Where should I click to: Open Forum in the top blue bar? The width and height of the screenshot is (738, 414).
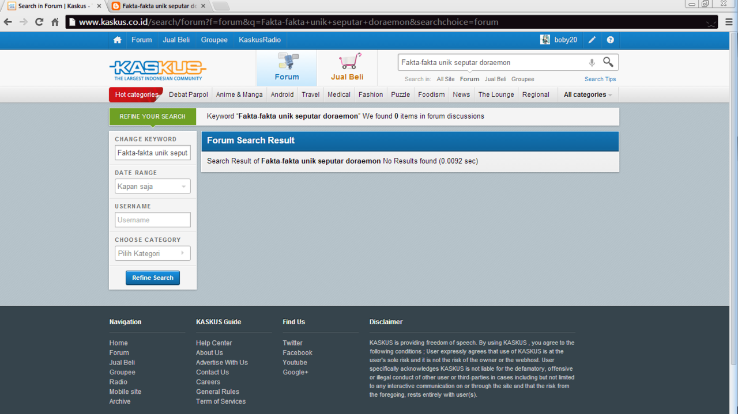[142, 40]
